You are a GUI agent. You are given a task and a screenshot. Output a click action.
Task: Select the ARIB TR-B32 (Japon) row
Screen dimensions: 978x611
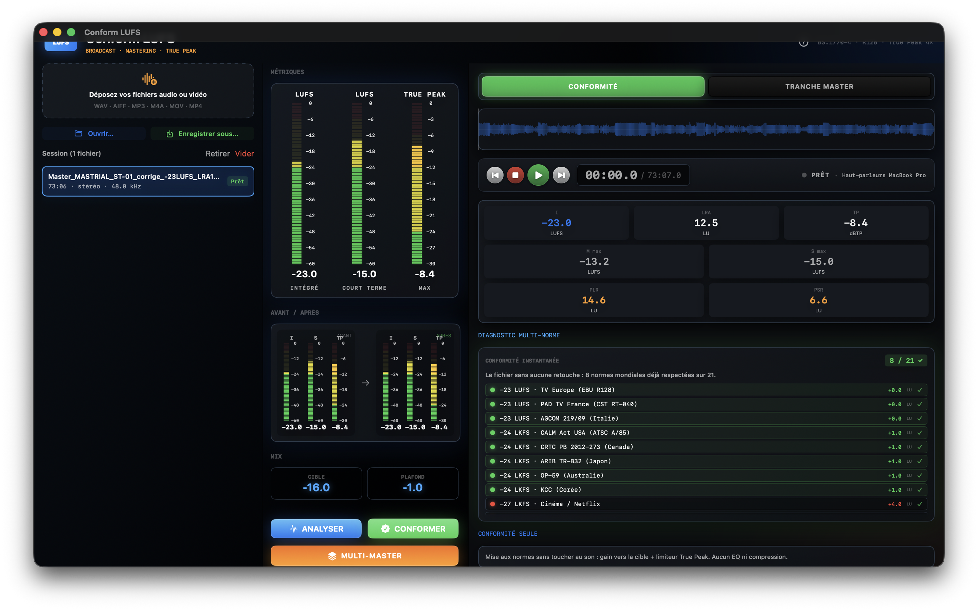click(706, 461)
